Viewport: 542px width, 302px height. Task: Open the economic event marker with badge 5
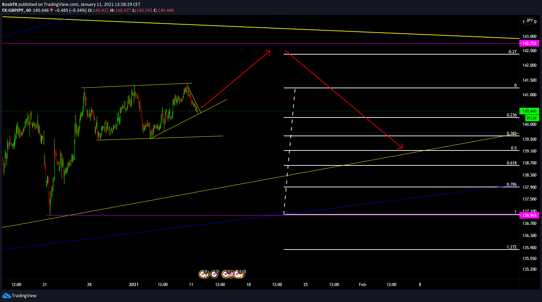click(x=203, y=274)
